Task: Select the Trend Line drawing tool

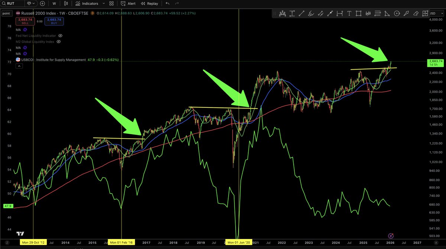Action: [301, 13]
